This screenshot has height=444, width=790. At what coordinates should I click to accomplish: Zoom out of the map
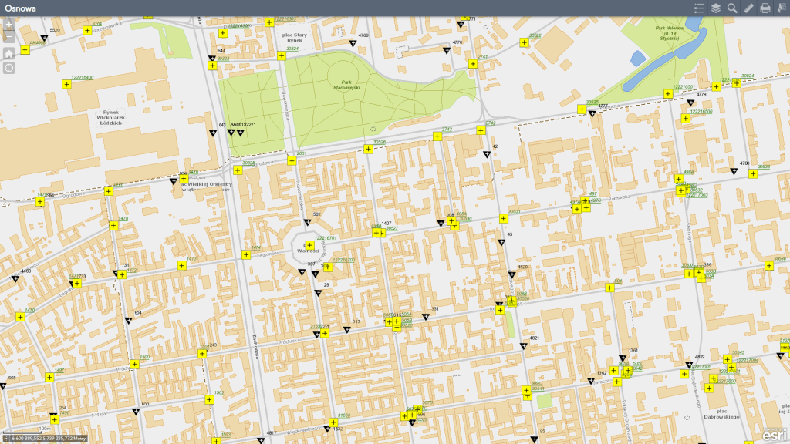(x=9, y=37)
